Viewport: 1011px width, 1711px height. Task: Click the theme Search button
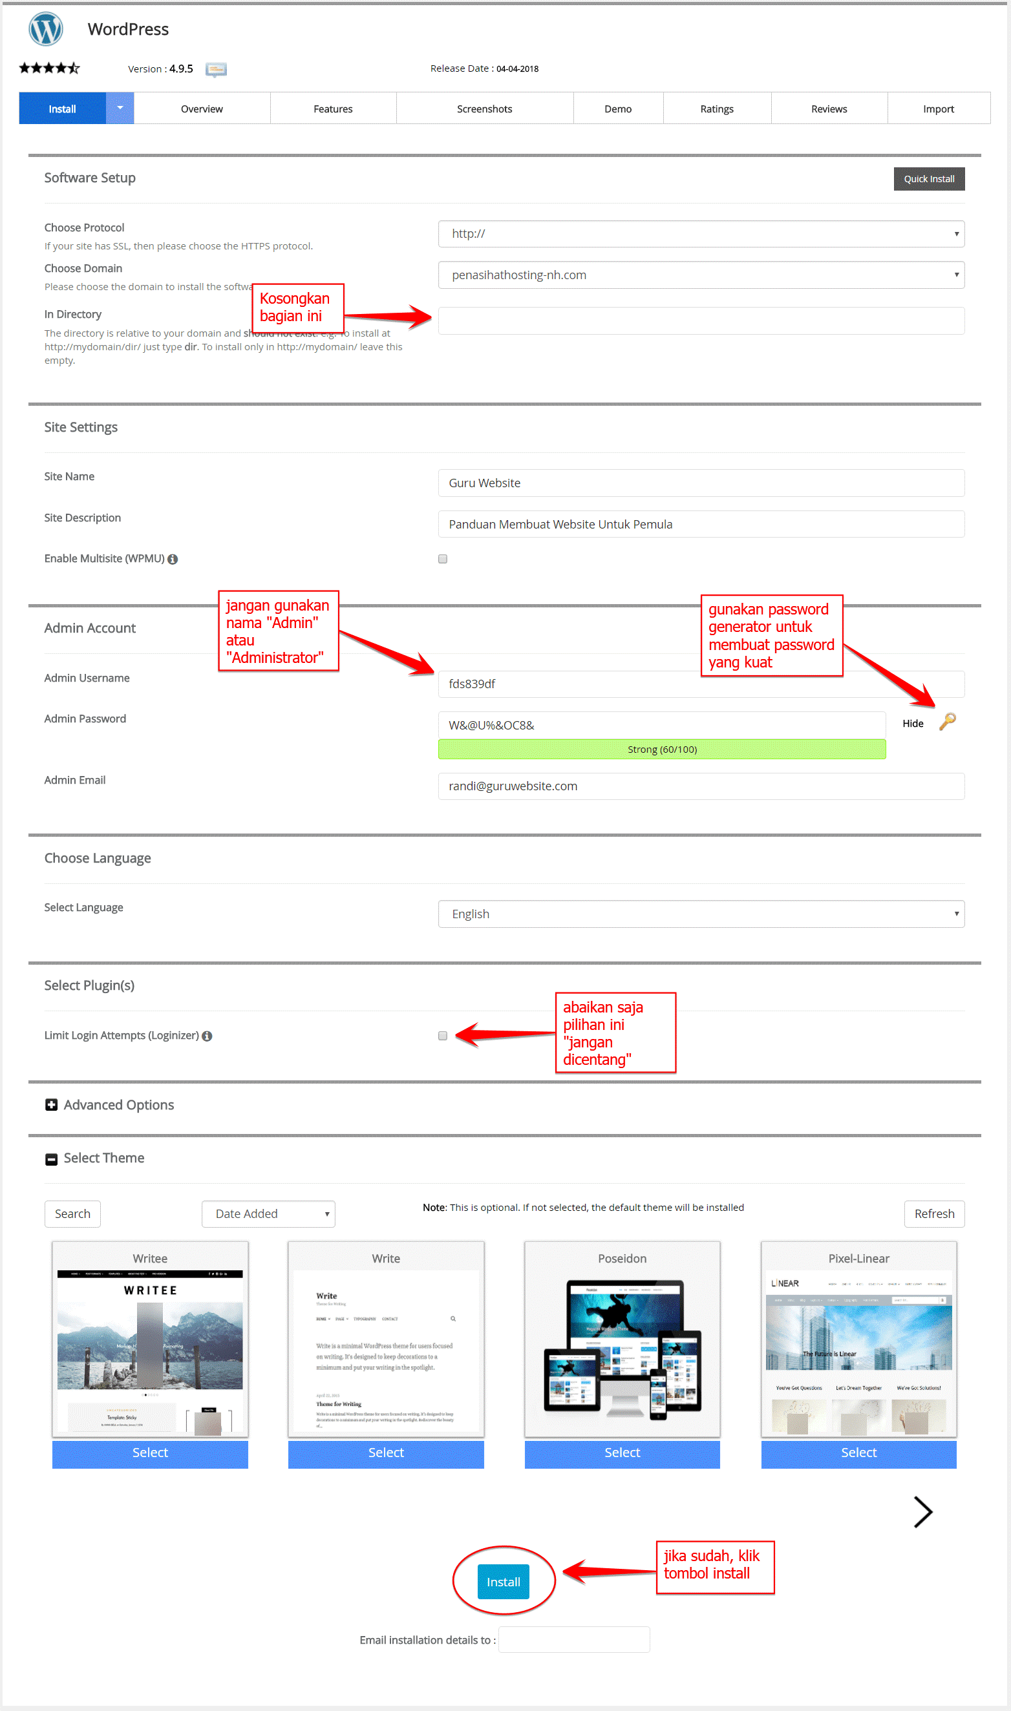click(x=73, y=1214)
